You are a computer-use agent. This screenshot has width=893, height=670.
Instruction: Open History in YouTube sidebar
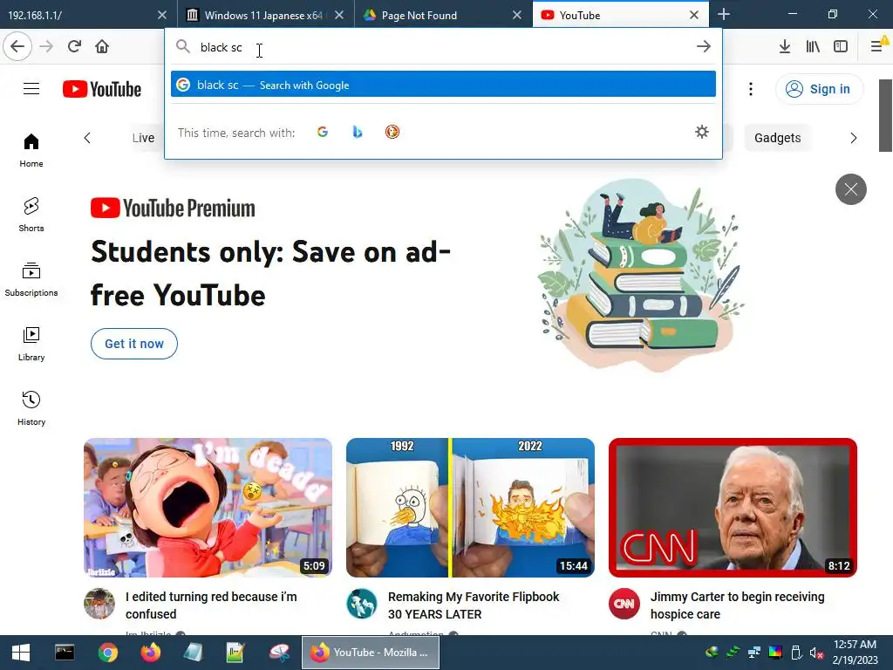(31, 408)
